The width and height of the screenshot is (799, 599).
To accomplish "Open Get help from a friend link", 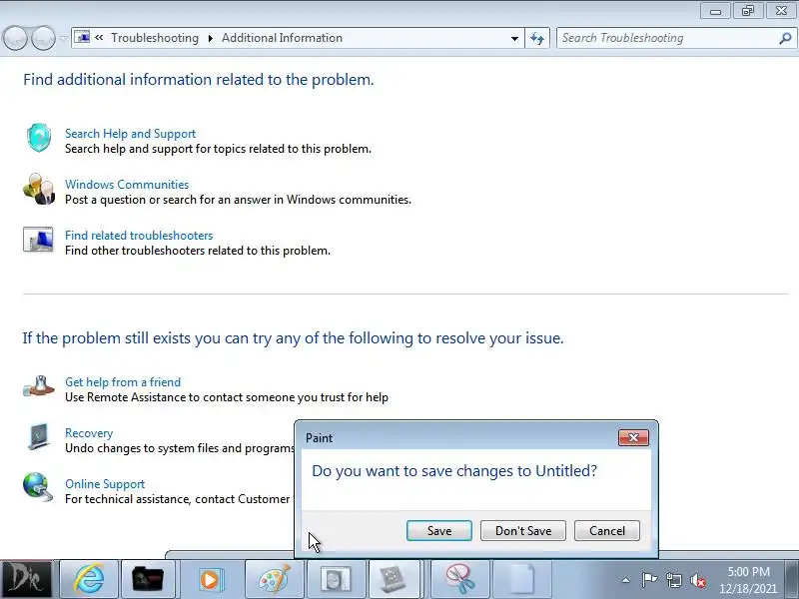I will pyautogui.click(x=123, y=382).
